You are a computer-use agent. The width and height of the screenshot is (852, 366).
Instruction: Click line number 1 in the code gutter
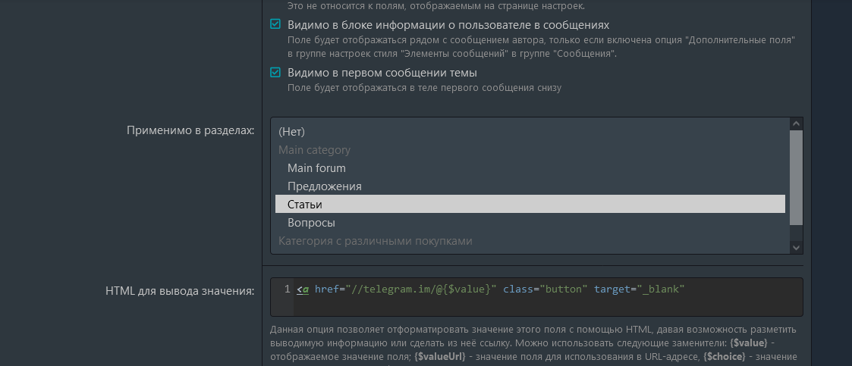point(287,289)
